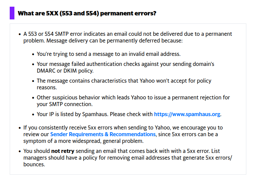Click the purple bar beside the heading

point(12,13)
